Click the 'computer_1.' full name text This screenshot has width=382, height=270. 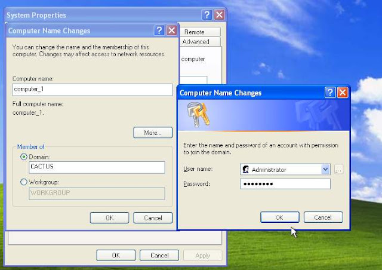click(x=28, y=113)
